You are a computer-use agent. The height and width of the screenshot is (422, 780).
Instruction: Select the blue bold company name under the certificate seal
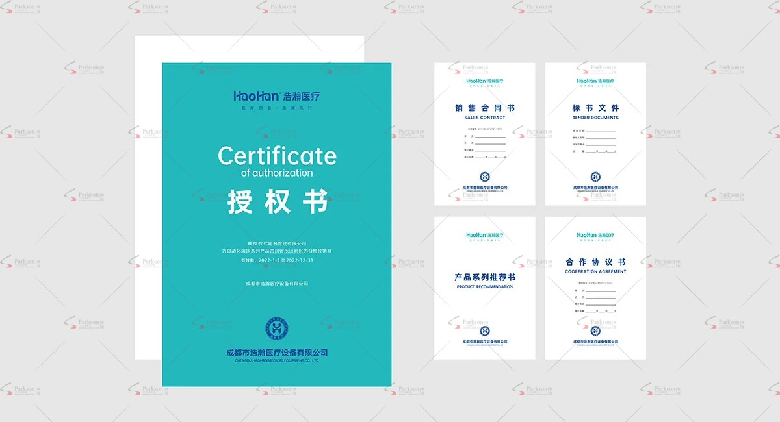point(277,353)
